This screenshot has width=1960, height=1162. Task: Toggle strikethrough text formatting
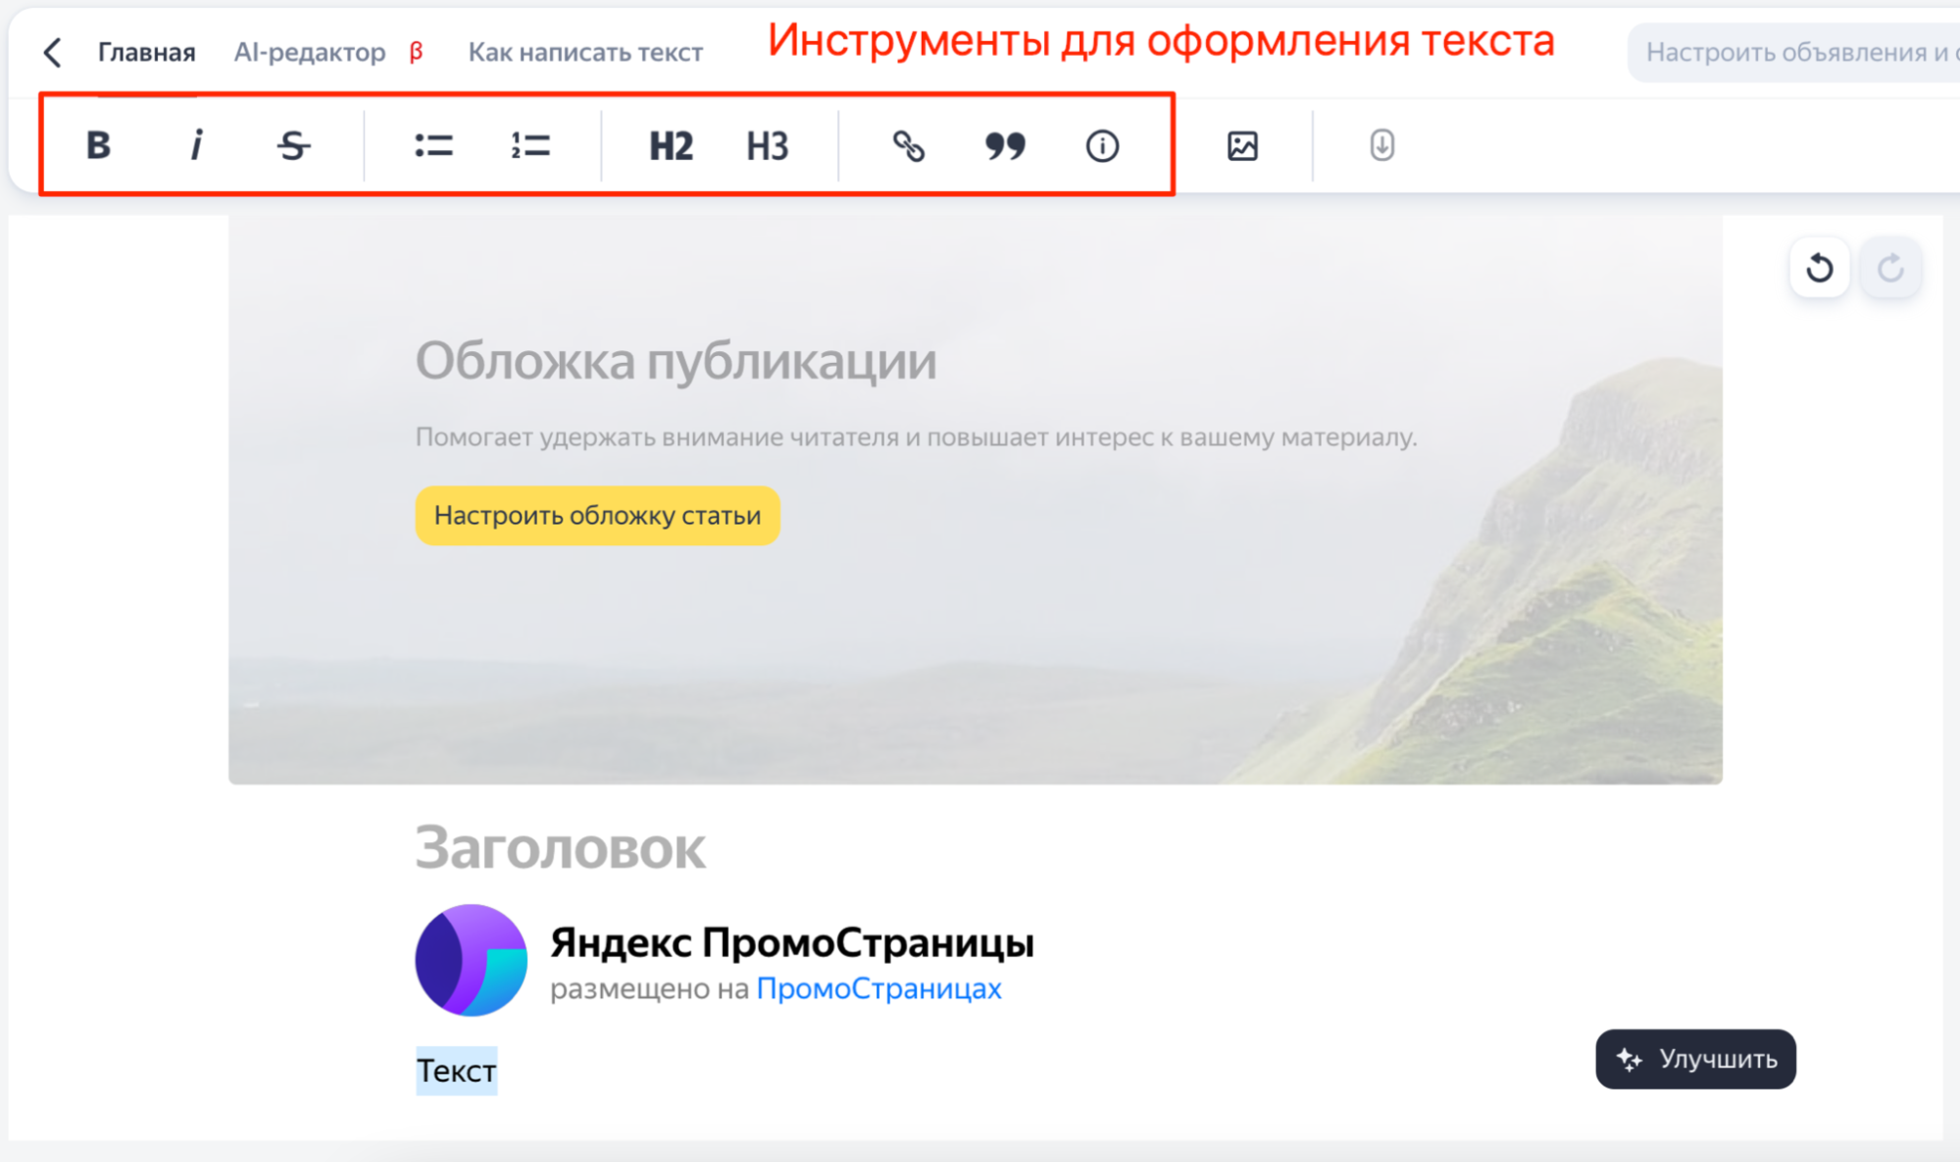(293, 146)
